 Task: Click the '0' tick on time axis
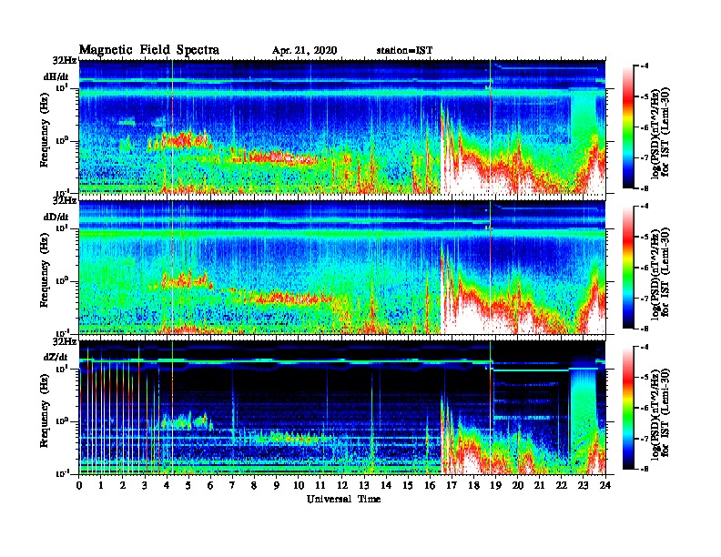79,485
